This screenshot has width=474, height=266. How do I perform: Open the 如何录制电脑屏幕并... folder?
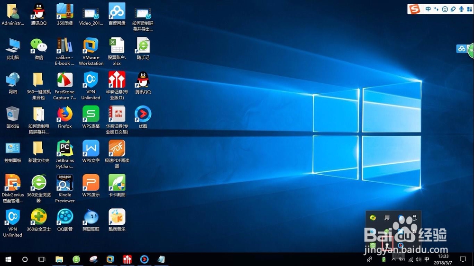click(39, 120)
